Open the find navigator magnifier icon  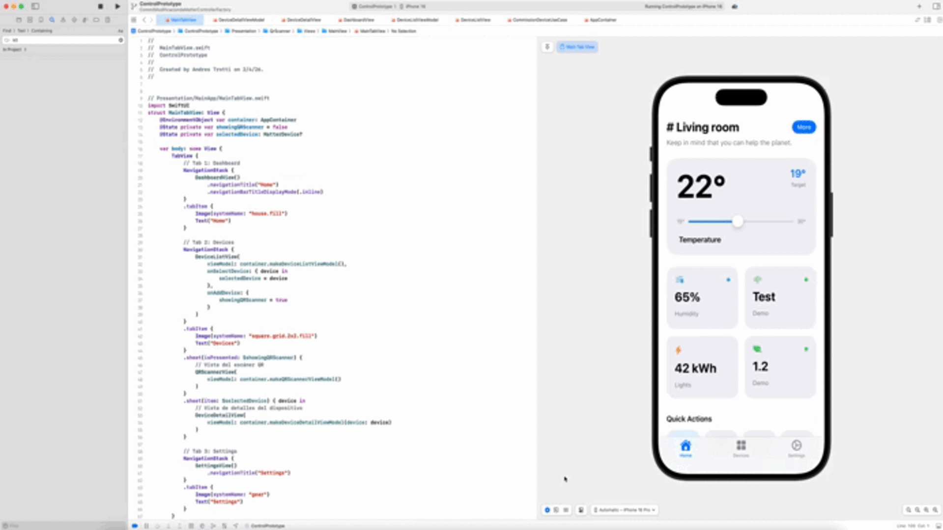tap(52, 20)
